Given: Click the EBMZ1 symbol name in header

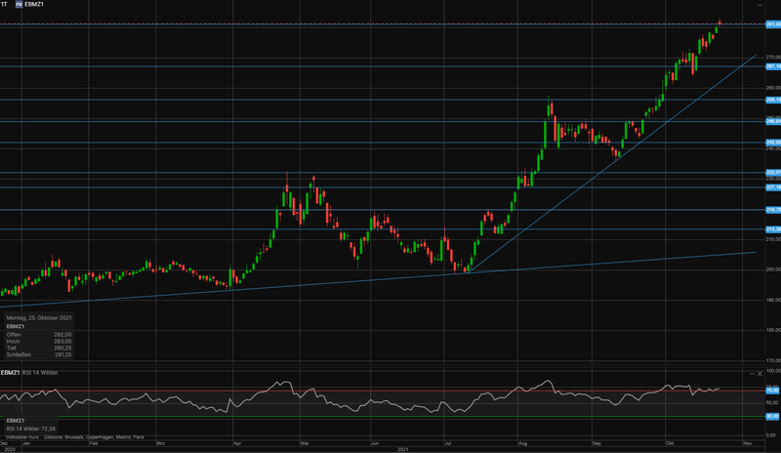Looking at the screenshot, I should coord(37,5).
